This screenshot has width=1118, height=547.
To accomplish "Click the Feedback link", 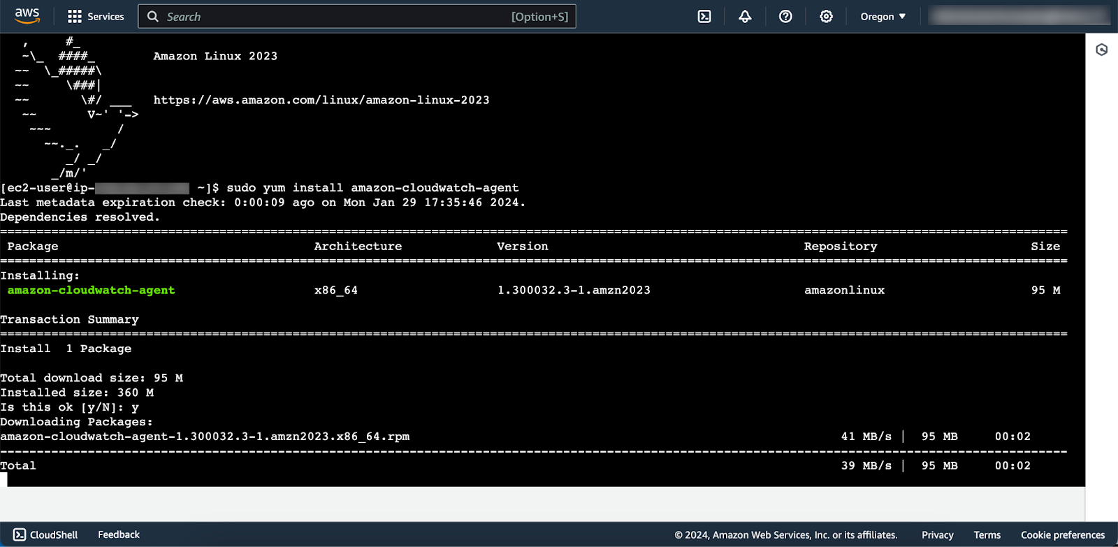I will click(119, 534).
